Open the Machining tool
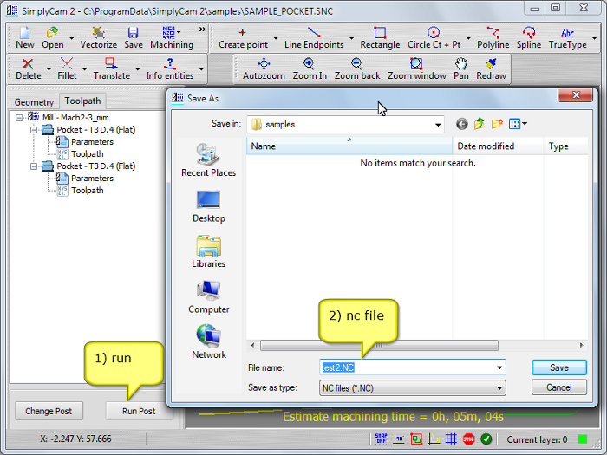 (x=171, y=37)
